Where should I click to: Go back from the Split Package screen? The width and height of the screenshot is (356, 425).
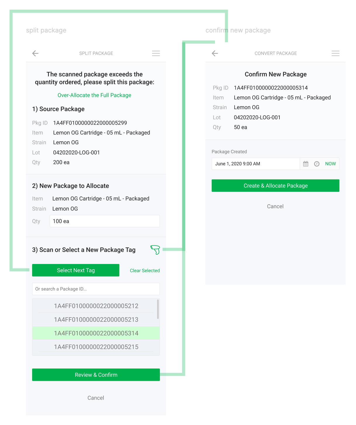click(35, 53)
